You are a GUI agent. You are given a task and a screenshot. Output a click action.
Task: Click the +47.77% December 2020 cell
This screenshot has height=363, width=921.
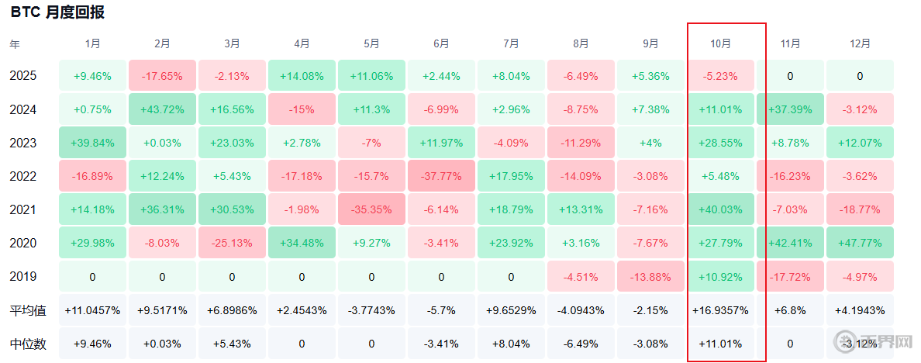pos(860,243)
